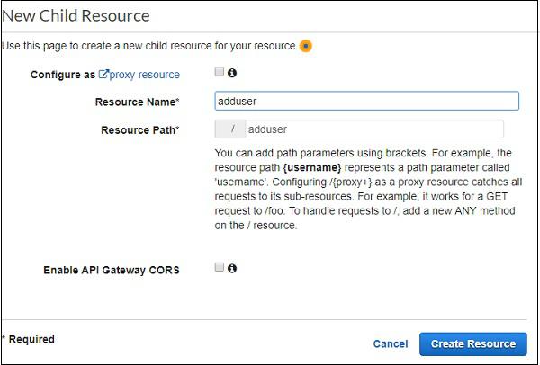Enable the Configure as proxy resource checkbox
This screenshot has height=365, width=540.
coord(220,73)
